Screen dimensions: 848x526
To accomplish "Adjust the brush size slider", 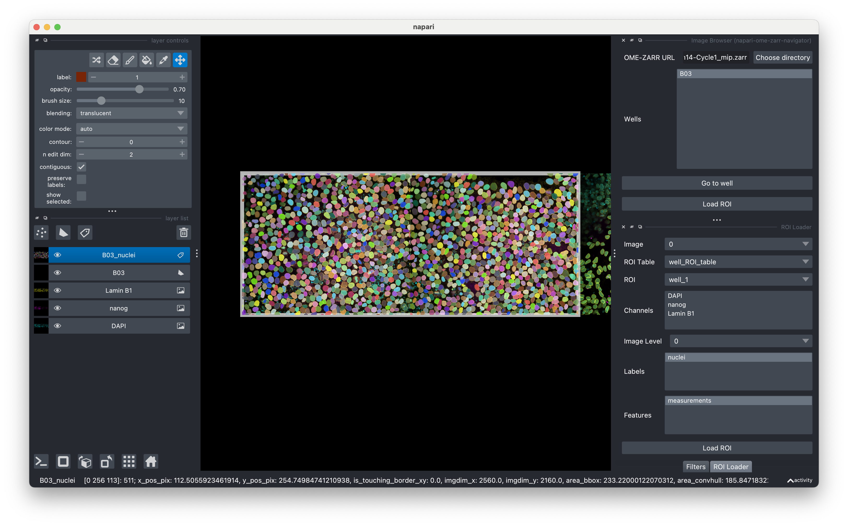I will click(x=125, y=101).
